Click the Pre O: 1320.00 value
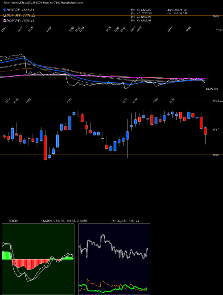Image resolution: width=223 pixels, height=295 pixels. pyautogui.click(x=141, y=10)
